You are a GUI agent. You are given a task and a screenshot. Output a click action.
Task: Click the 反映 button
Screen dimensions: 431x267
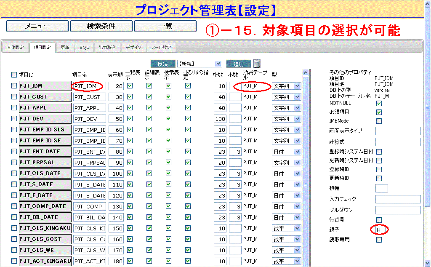pos(162,64)
